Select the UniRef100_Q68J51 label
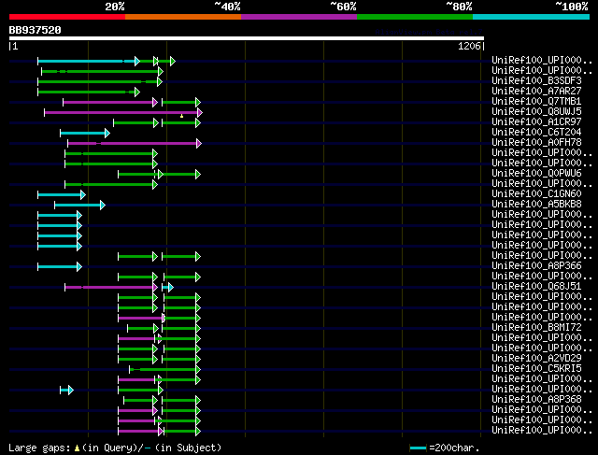Image resolution: width=598 pixels, height=455 pixels. (x=536, y=287)
